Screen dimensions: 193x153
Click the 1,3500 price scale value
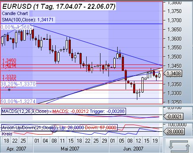[x=175, y=57]
